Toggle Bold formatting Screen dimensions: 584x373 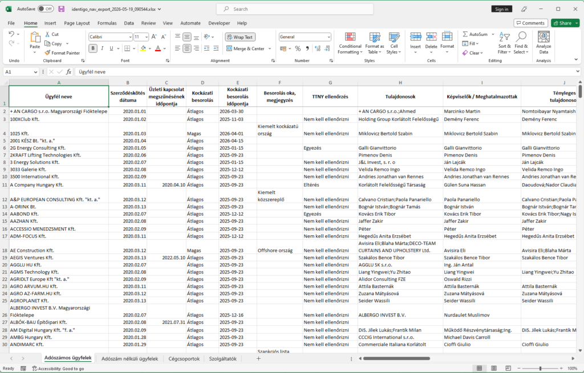pyautogui.click(x=93, y=48)
